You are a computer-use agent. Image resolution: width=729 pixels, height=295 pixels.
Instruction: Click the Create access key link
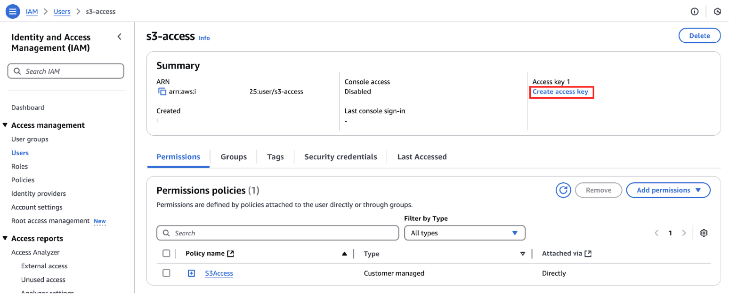[x=560, y=92]
